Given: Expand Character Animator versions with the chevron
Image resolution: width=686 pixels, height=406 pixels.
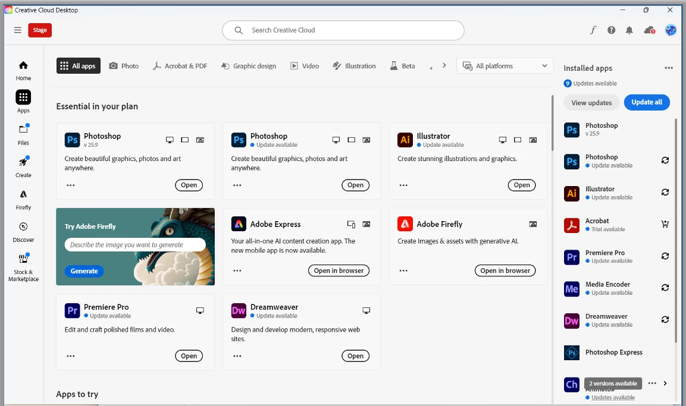Looking at the screenshot, I should click(665, 383).
